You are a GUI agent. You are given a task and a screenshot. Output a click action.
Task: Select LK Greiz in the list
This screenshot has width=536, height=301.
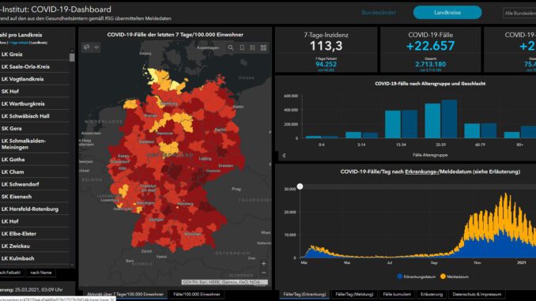point(35,55)
